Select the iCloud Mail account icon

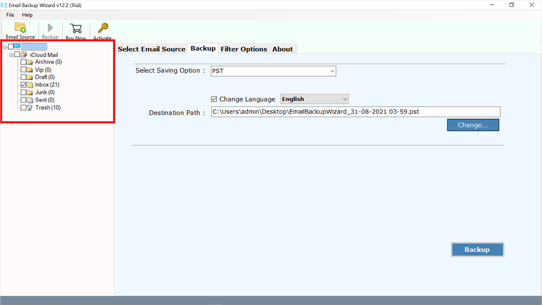[x=23, y=55]
